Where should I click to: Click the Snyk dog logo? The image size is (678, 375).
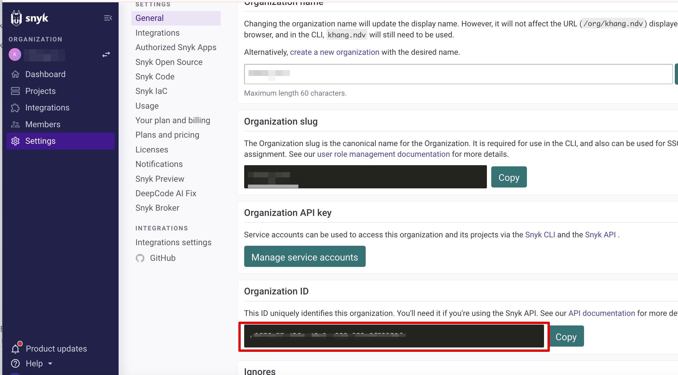(16, 18)
